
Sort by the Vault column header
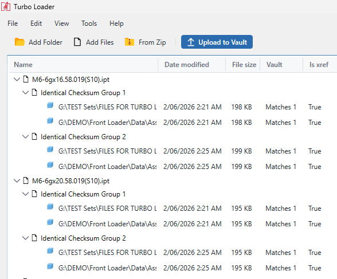pos(274,64)
